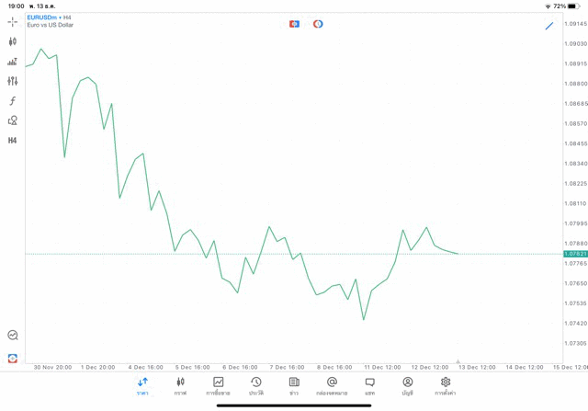Tap the blue trend line icon
Screen dimensions: 588x411
pyautogui.click(x=549, y=26)
